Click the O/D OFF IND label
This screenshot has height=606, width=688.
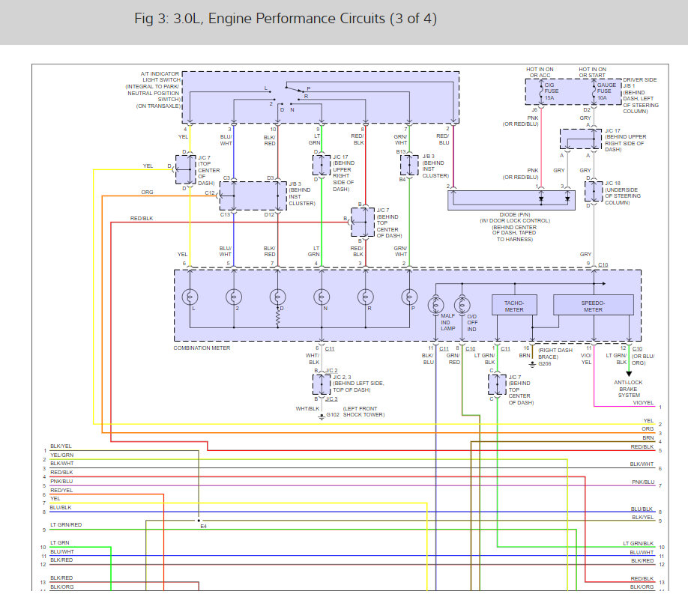click(472, 323)
